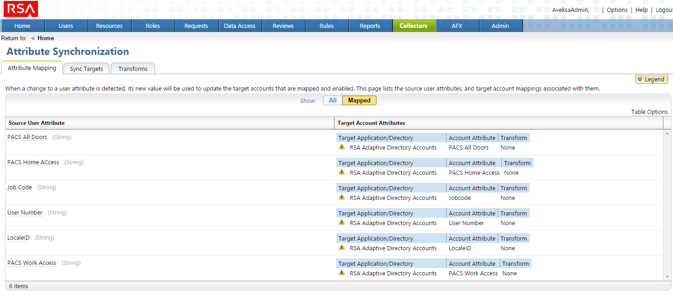Switch to Transforms tab
The height and width of the screenshot is (306, 673).
pos(133,69)
